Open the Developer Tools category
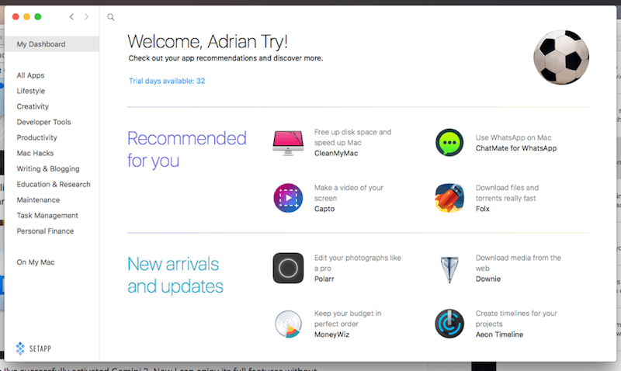Image resolution: width=621 pixels, height=371 pixels. [43, 122]
